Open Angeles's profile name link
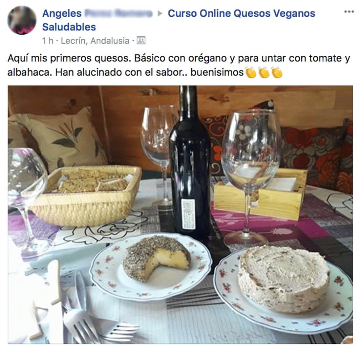The height and width of the screenshot is (350, 361). tap(97, 13)
